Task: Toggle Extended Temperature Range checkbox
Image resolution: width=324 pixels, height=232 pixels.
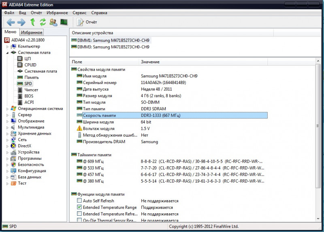Action: click(79, 207)
